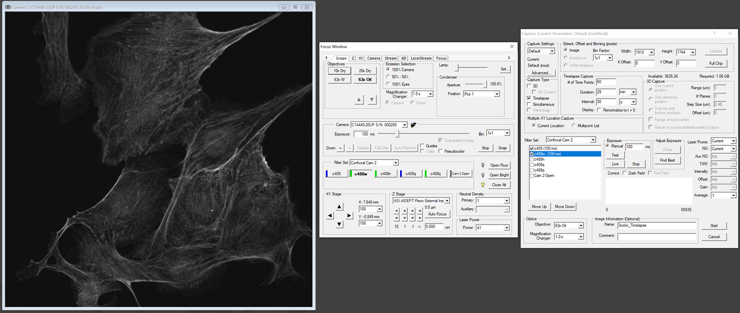Click the Snap button
The height and width of the screenshot is (313, 740).
tap(502, 148)
